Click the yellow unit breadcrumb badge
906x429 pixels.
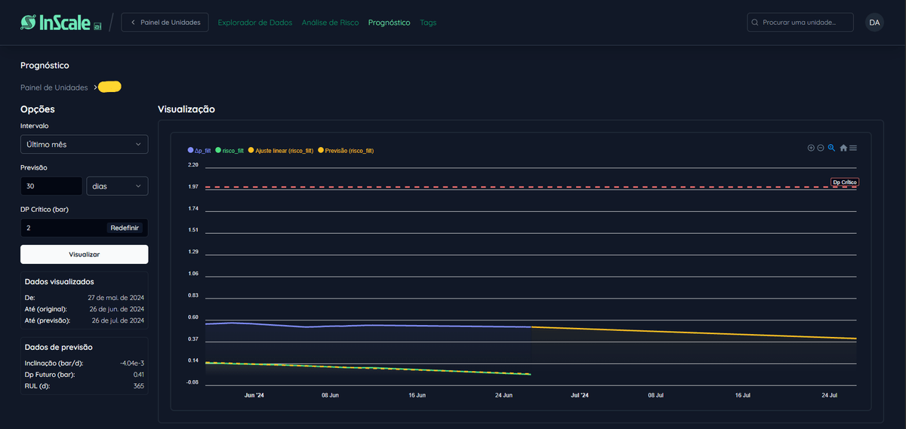pyautogui.click(x=109, y=87)
